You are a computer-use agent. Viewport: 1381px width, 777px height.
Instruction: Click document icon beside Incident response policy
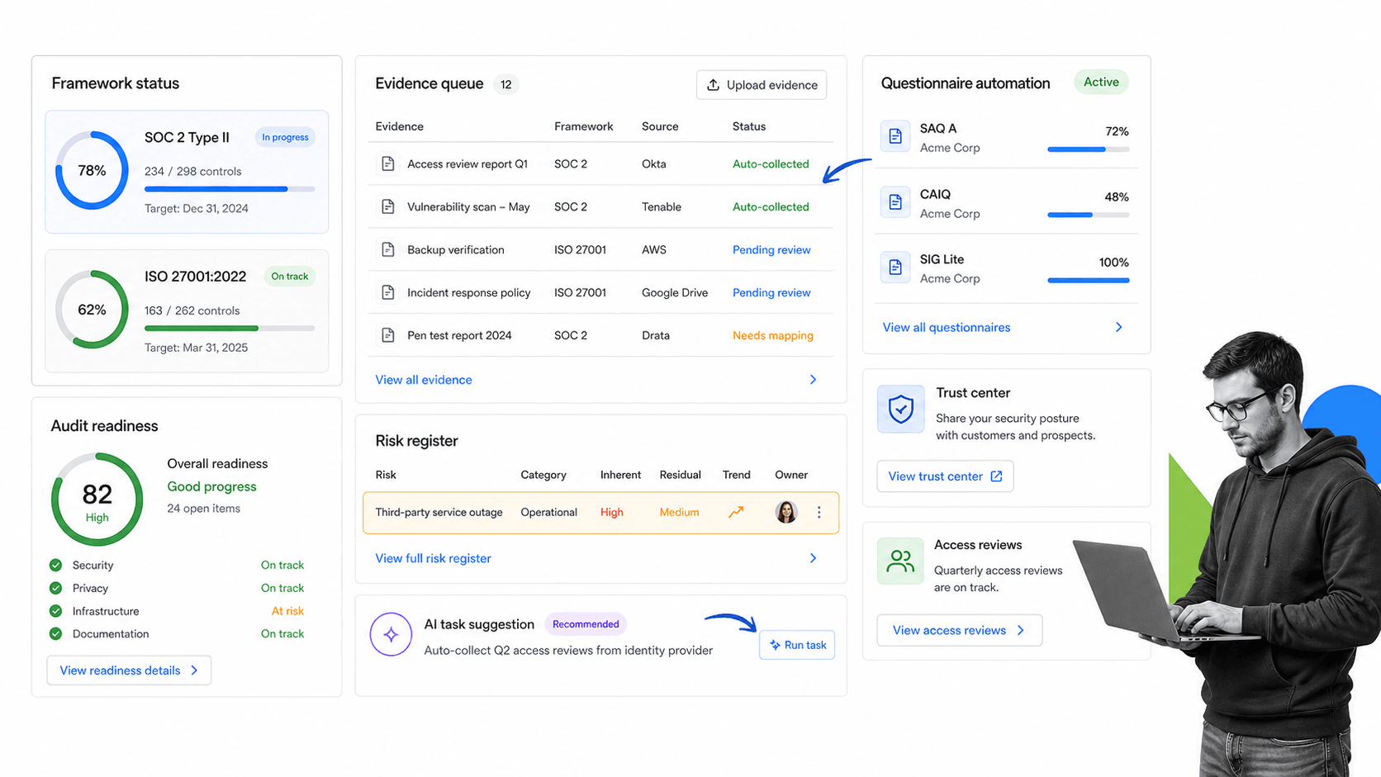387,292
